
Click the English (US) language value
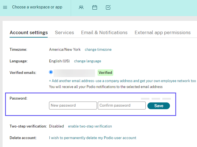tap(59, 61)
